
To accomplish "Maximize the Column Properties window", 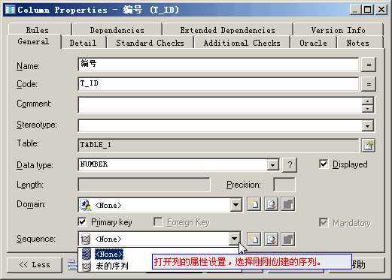I will [x=368, y=10].
